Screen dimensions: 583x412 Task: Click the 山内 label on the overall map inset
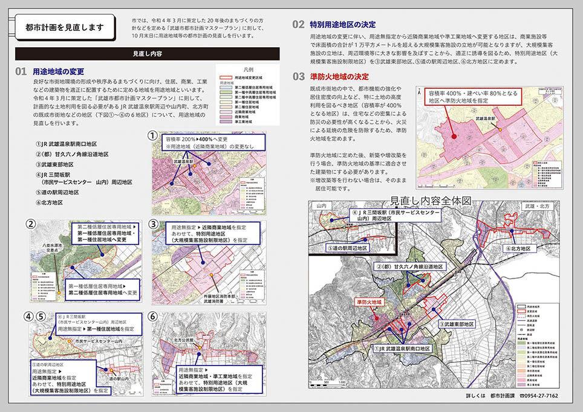coord(321,206)
